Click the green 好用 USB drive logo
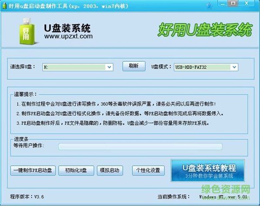Image resolution: width=260 pixels, height=206 pixels. tap(27, 32)
